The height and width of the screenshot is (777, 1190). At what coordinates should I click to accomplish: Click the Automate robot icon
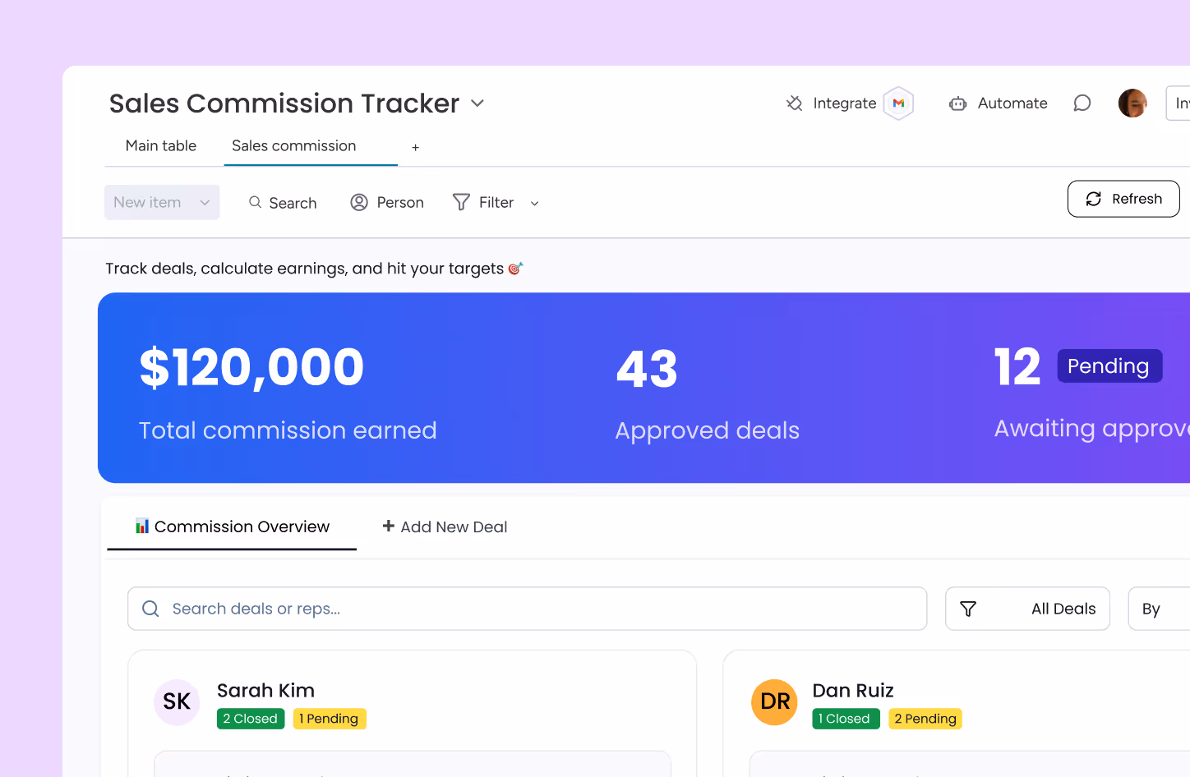(x=957, y=103)
